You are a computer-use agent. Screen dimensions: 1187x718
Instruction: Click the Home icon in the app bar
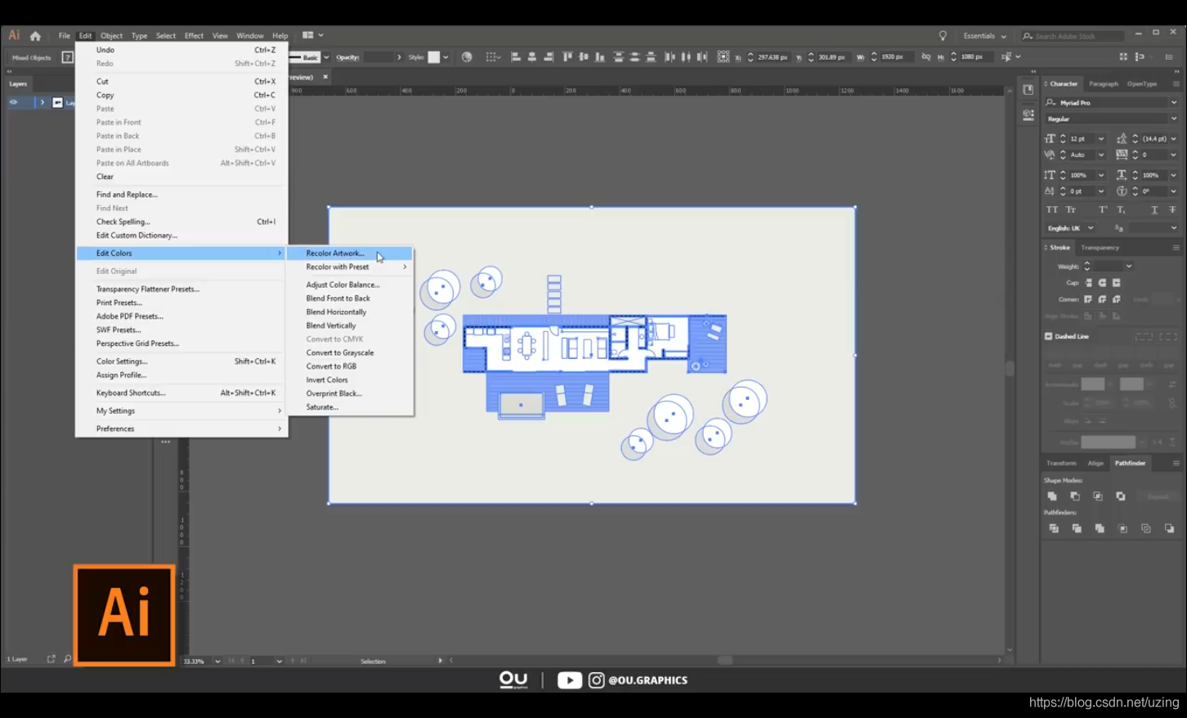(x=35, y=36)
